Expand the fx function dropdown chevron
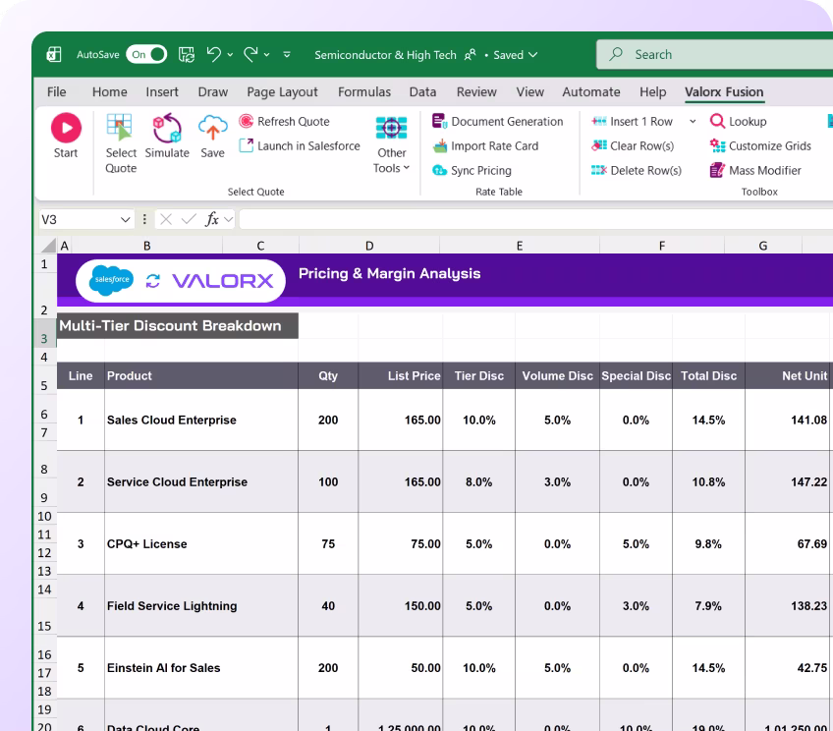This screenshot has height=731, width=833. tap(229, 219)
